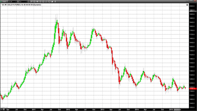Click the 2000.0 price axis label
197x111 pixels.
[192, 6]
